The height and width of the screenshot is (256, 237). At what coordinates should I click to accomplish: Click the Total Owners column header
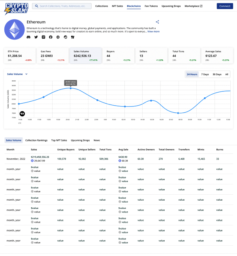coord(166,150)
